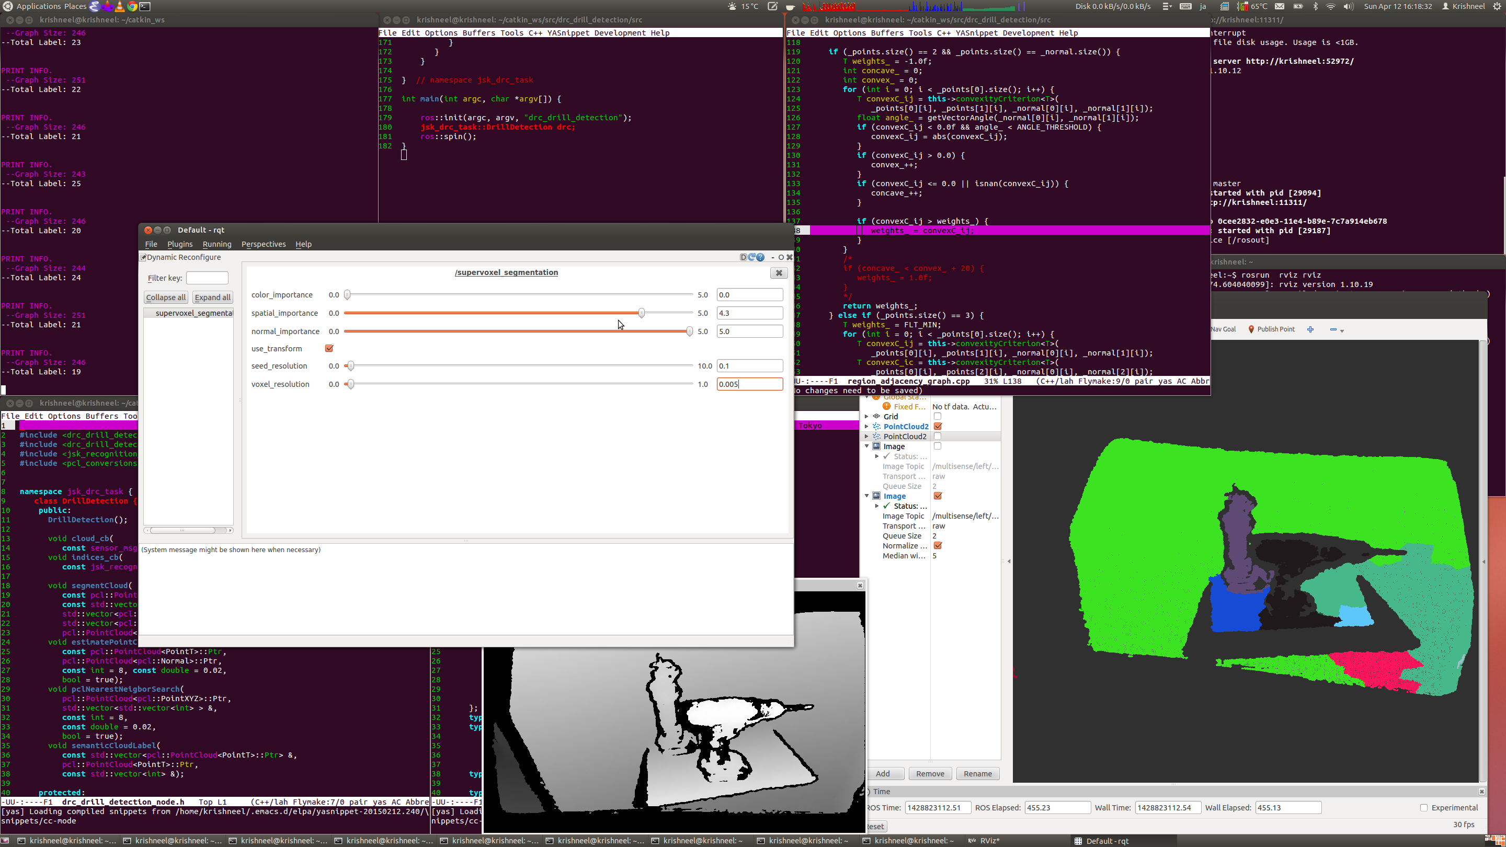Open the rqt File menu

tap(151, 244)
